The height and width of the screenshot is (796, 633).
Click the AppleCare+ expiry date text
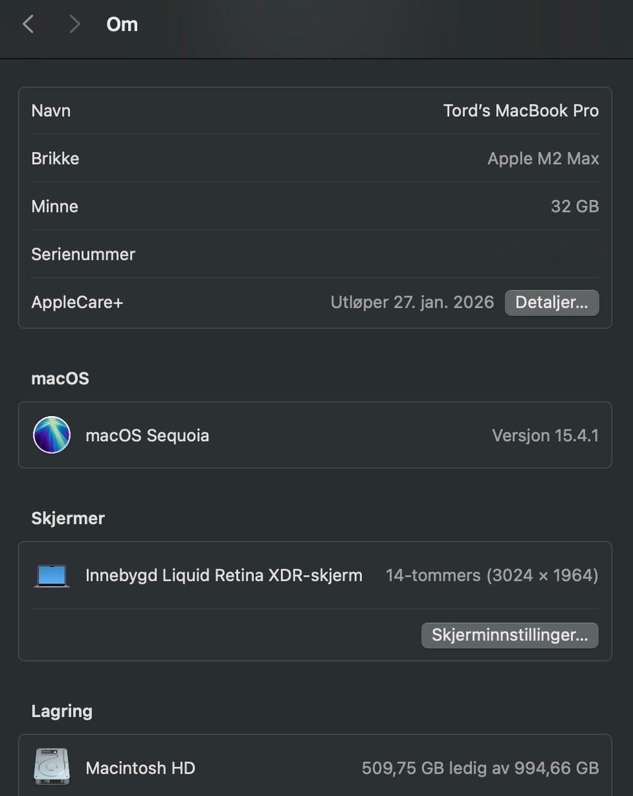click(x=412, y=303)
